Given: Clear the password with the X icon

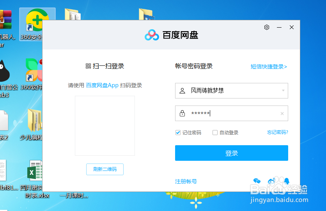Looking at the screenshot, I should [282, 114].
